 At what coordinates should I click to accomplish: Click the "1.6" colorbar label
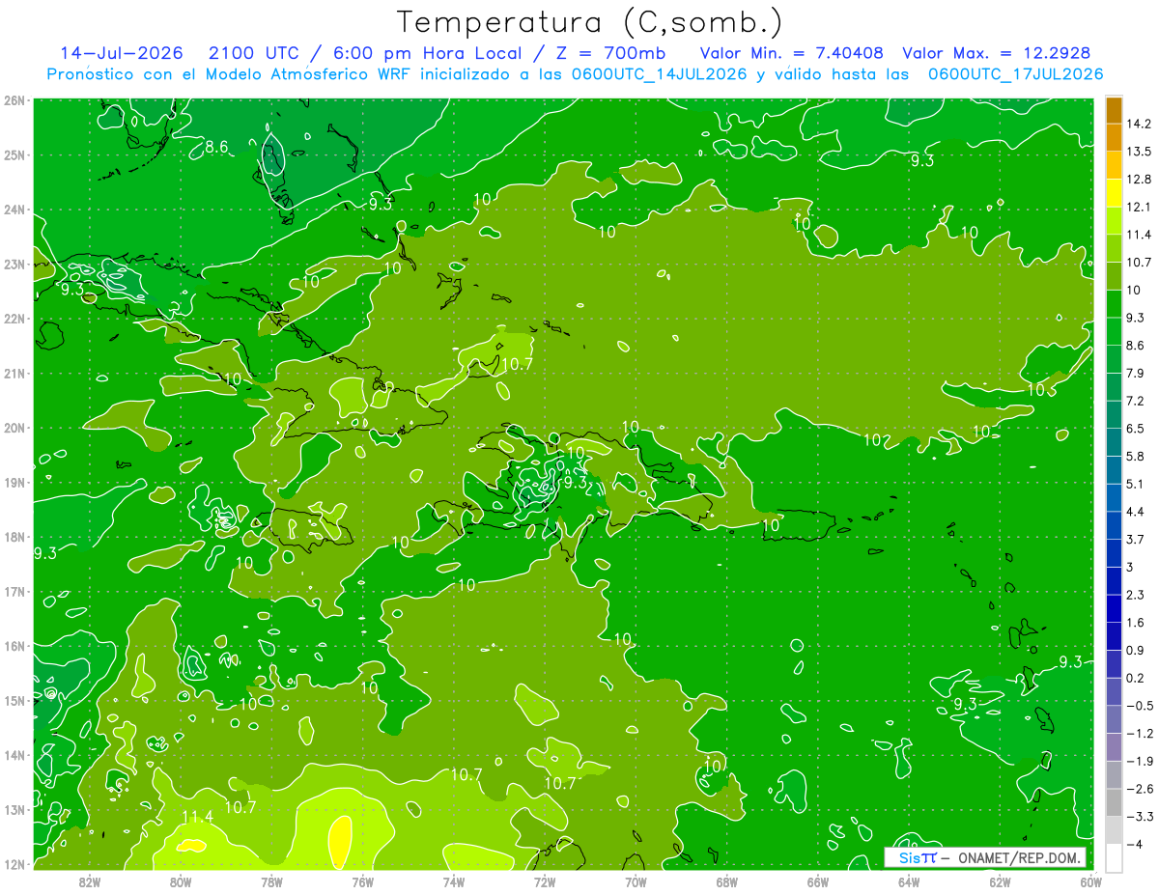(1135, 622)
